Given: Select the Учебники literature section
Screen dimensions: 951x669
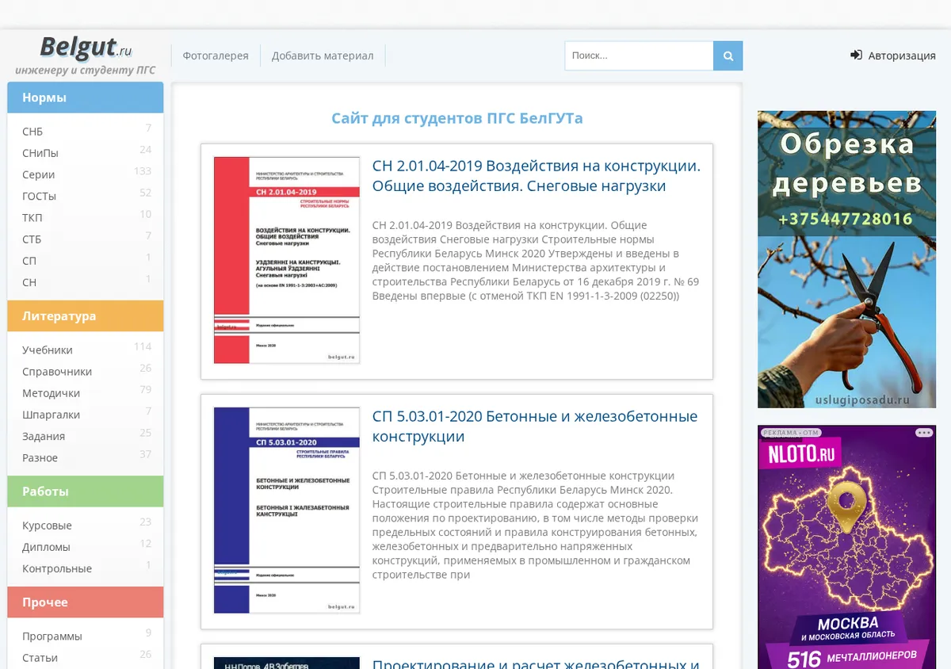Looking at the screenshot, I should (48, 350).
